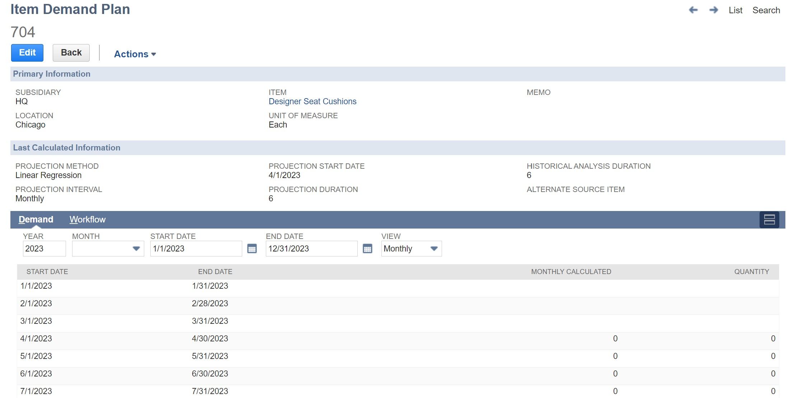
Task: Click the next record arrow
Action: pos(713,10)
